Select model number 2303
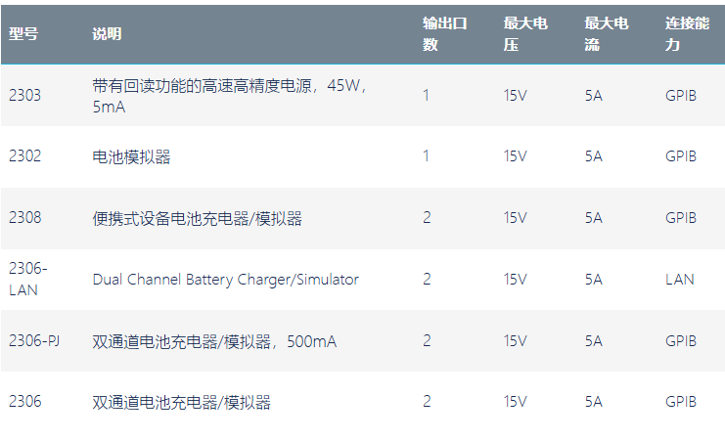The height and width of the screenshot is (440, 725). click(25, 95)
